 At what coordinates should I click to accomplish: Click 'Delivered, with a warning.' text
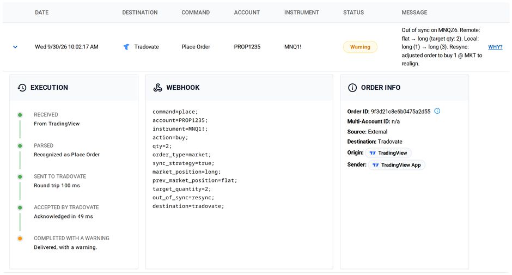click(x=65, y=247)
